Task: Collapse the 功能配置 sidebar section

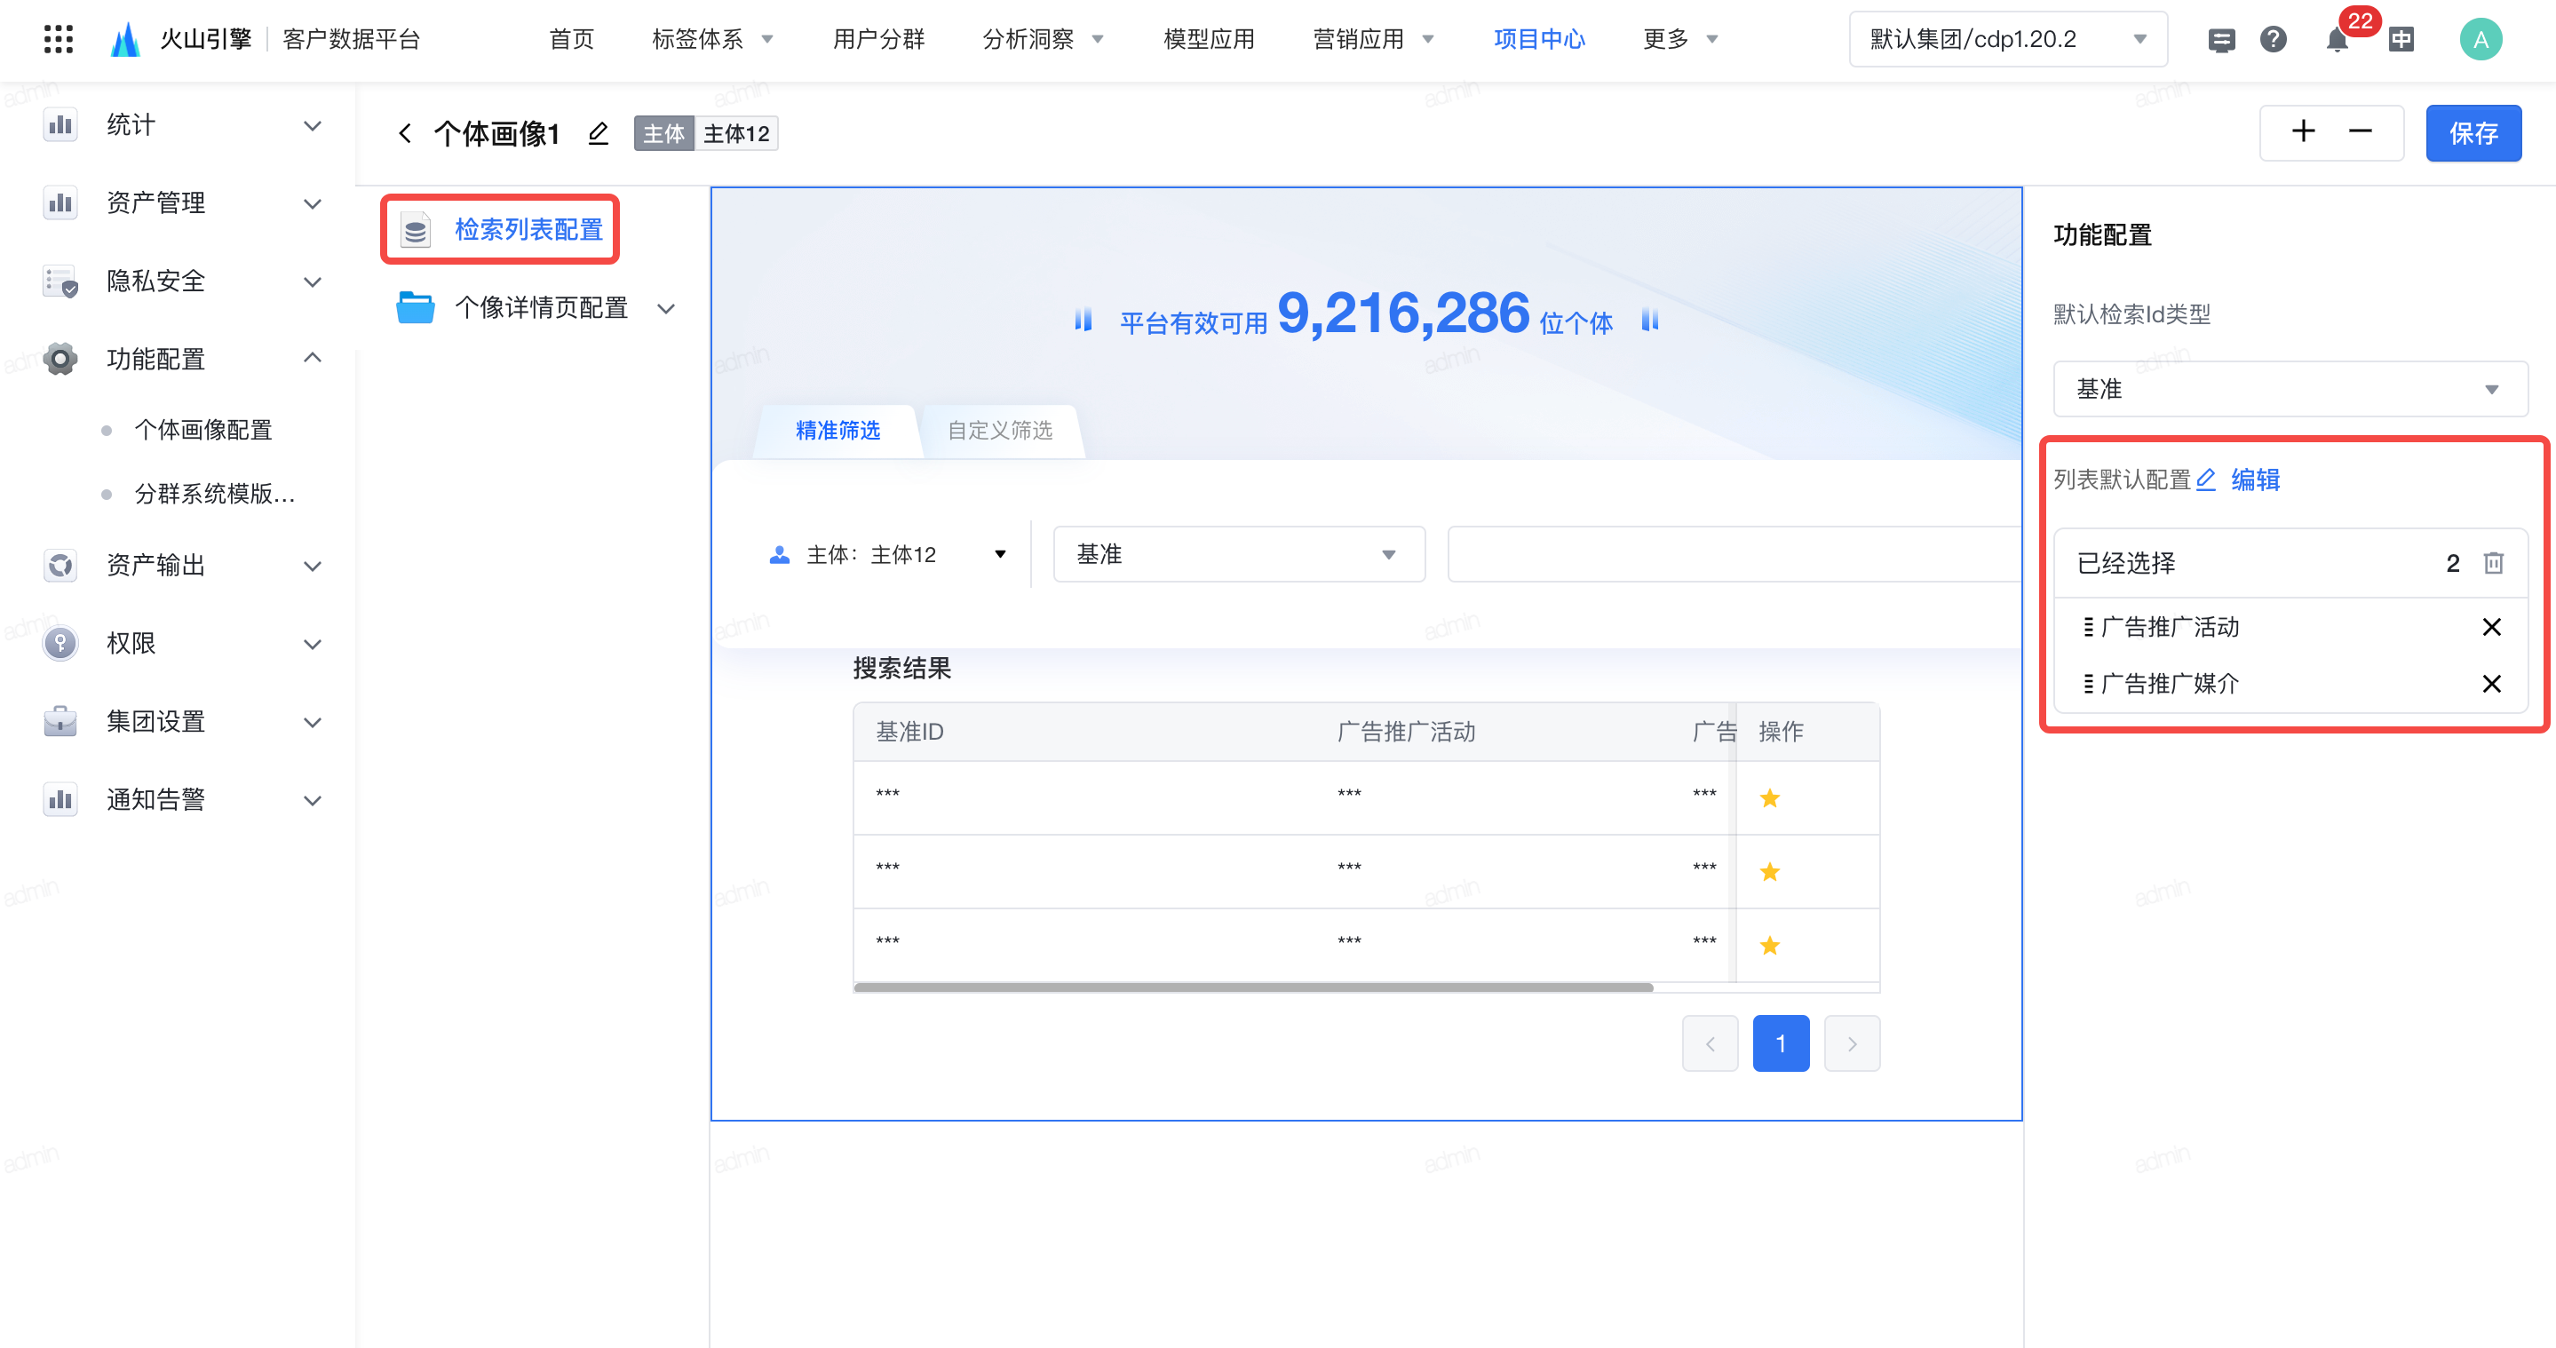Action: point(313,357)
